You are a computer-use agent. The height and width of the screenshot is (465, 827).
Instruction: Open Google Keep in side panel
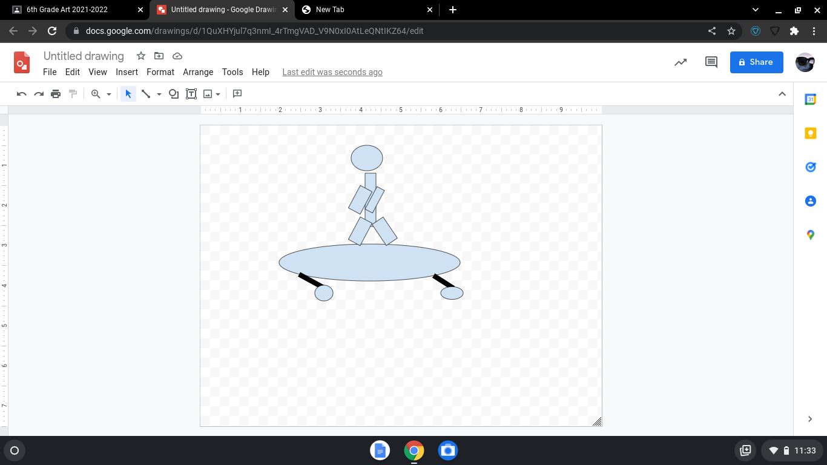[x=810, y=133]
